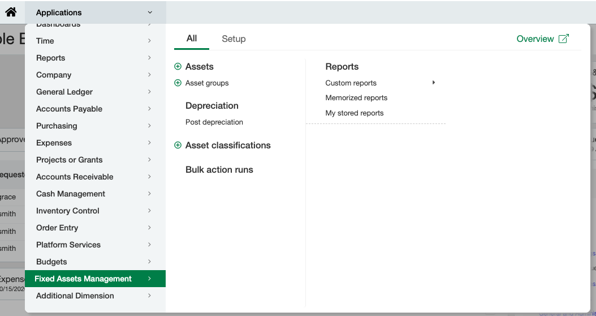This screenshot has height=316, width=596.
Task: Open Post depreciation
Action: click(214, 122)
